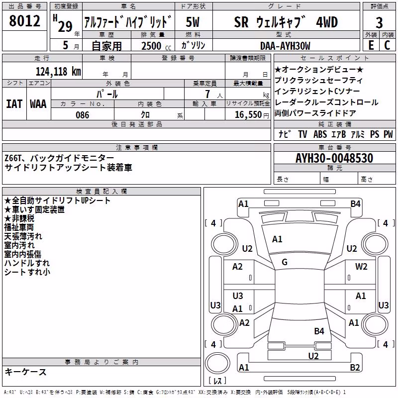Image resolution: width=398 pixels, height=398 pixels.
Task: Click equipment item PS
Action: (x=375, y=134)
